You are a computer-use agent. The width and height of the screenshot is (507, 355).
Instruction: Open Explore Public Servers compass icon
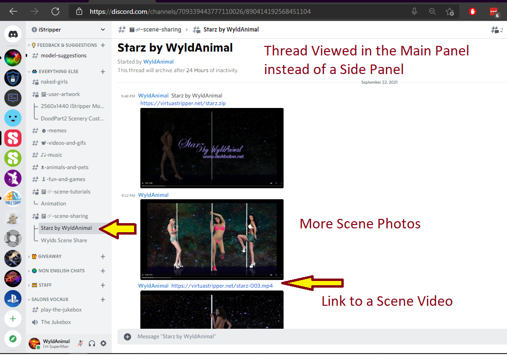point(13,339)
